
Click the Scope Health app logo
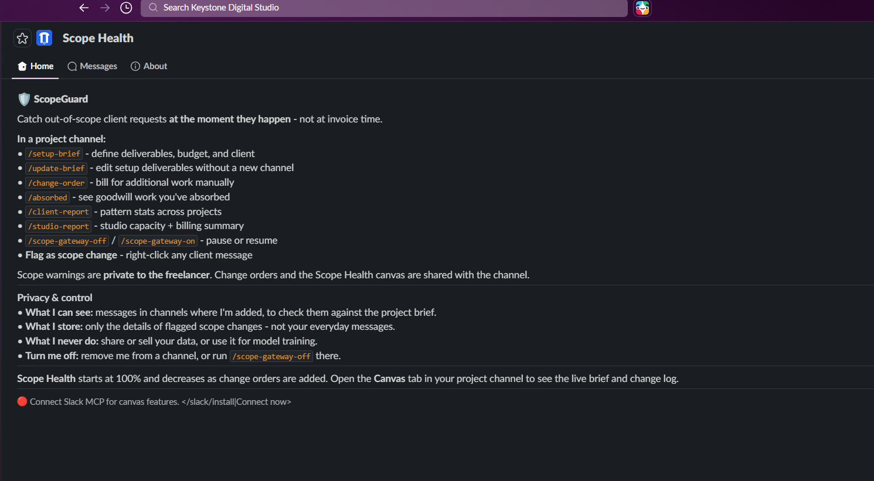click(45, 38)
